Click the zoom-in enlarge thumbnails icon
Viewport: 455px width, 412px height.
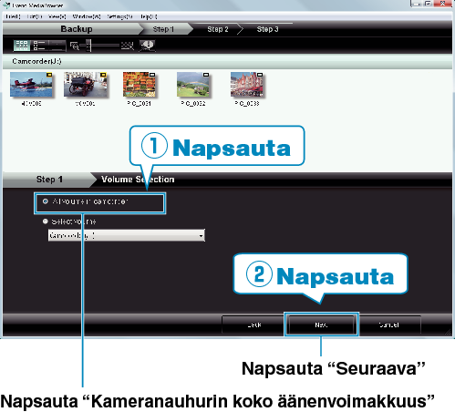point(128,46)
